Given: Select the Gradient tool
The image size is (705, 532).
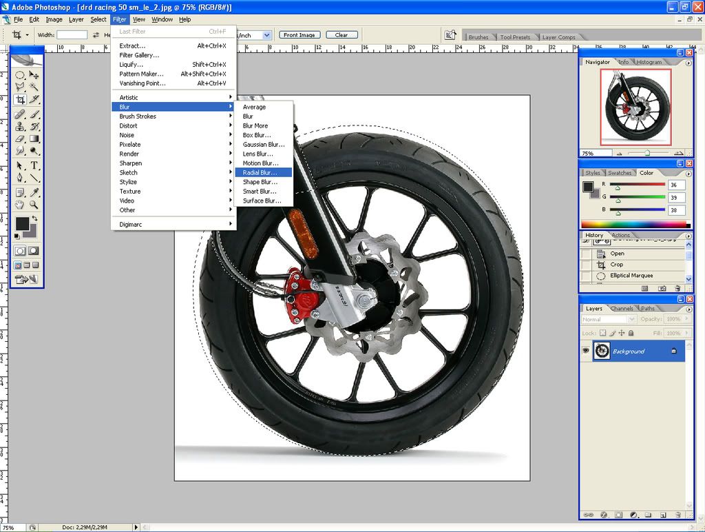Looking at the screenshot, I should pos(34,139).
